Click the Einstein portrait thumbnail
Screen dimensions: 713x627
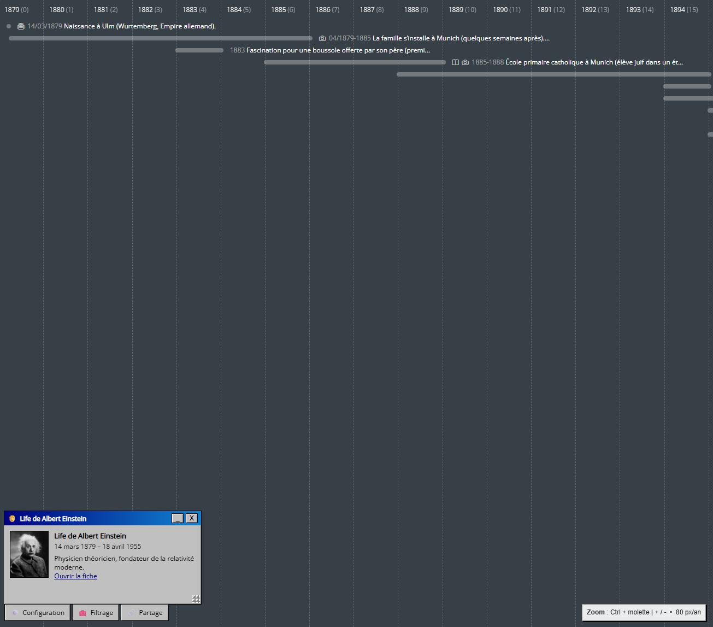pyautogui.click(x=28, y=554)
